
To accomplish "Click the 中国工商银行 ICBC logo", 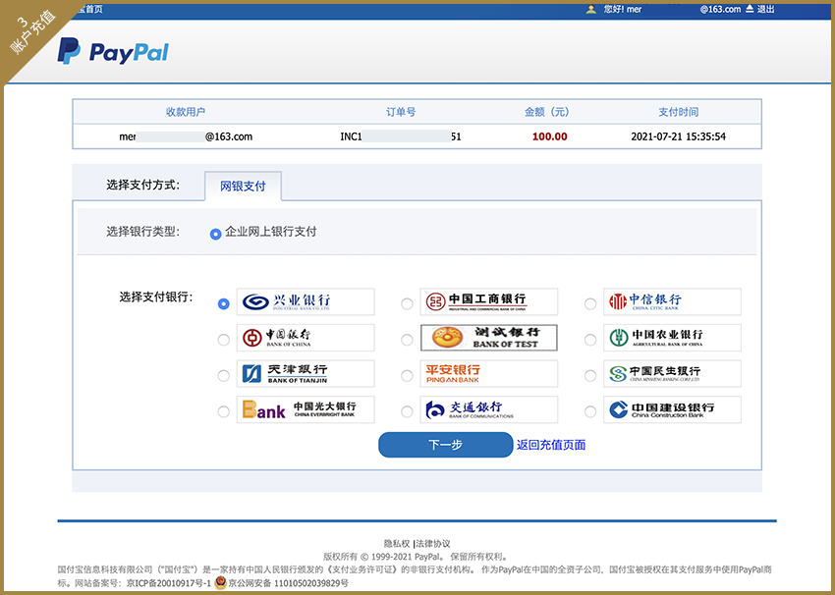I will point(489,301).
